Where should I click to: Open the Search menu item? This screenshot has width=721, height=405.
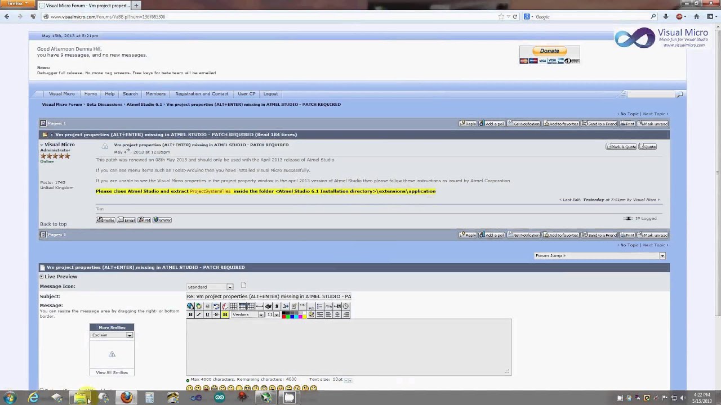pyautogui.click(x=130, y=94)
